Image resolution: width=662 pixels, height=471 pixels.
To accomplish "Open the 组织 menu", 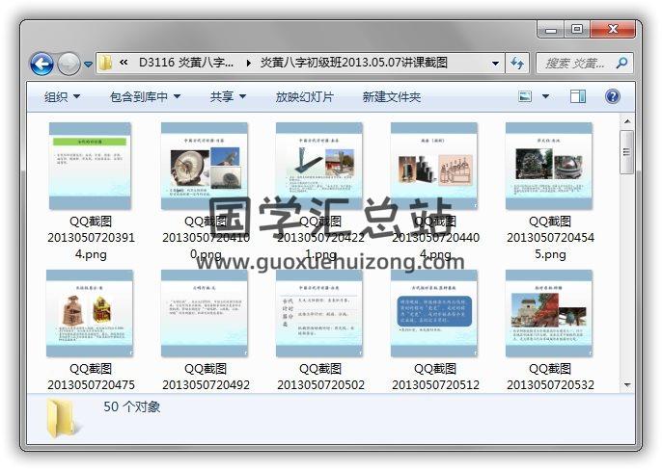I will (x=62, y=97).
